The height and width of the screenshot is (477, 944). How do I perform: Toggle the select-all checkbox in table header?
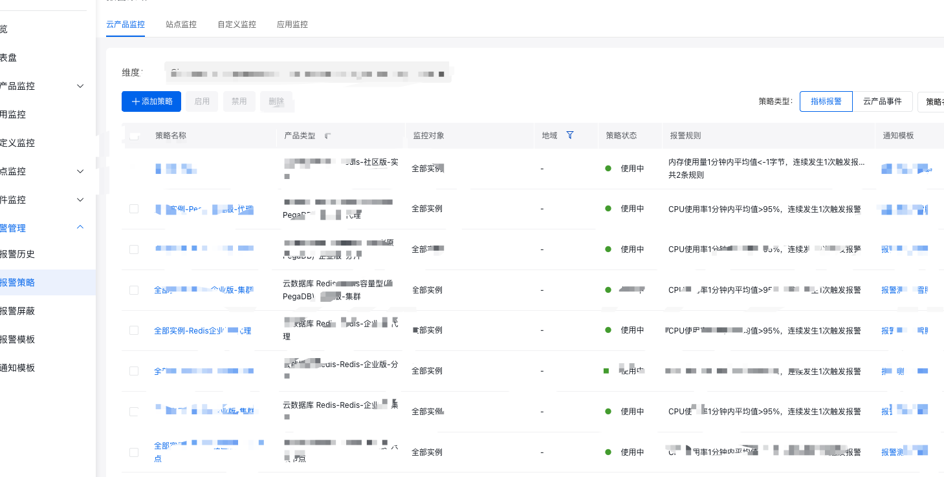(134, 136)
